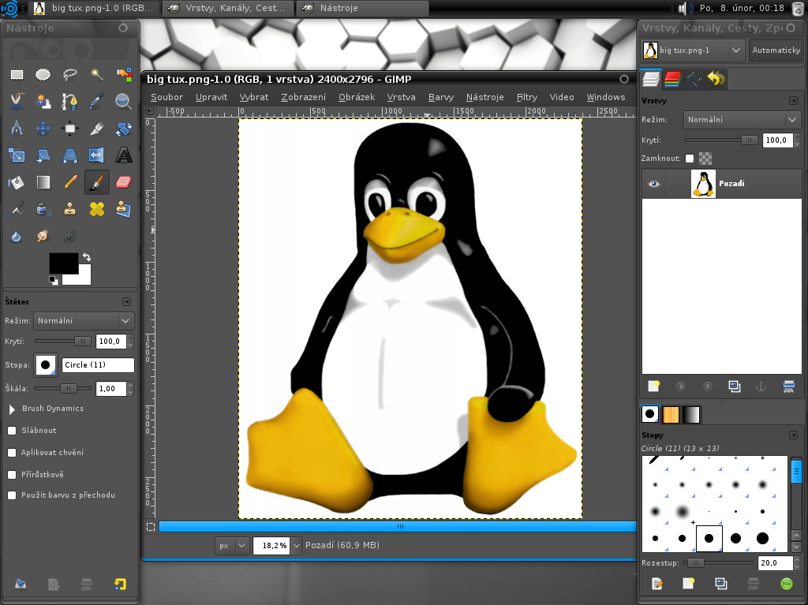Select the Move tool

(x=43, y=129)
